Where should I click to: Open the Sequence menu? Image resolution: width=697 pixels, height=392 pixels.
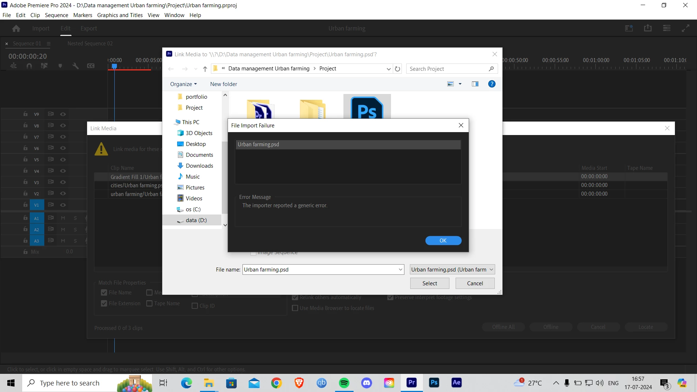click(x=56, y=15)
